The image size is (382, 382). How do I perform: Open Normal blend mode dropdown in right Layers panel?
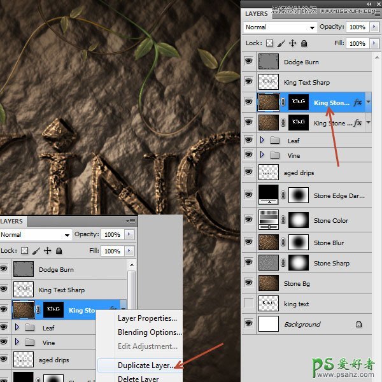[x=281, y=27]
